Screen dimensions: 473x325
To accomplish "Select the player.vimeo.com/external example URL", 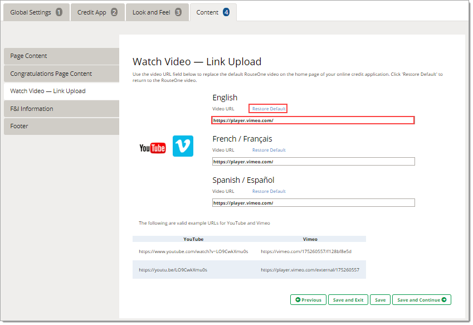I will click(x=310, y=270).
